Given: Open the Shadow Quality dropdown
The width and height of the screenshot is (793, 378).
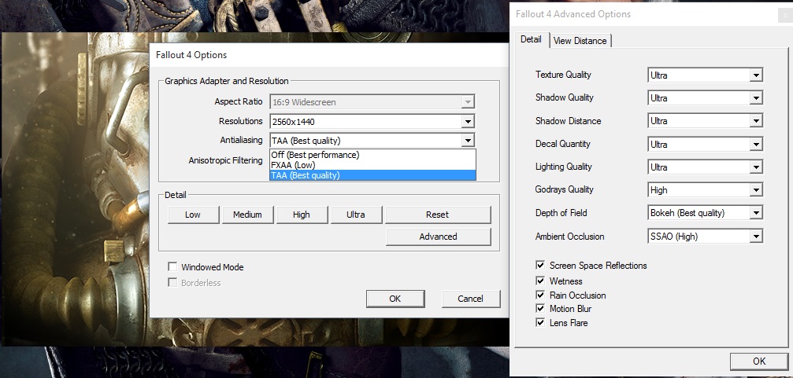Looking at the screenshot, I should point(705,98).
